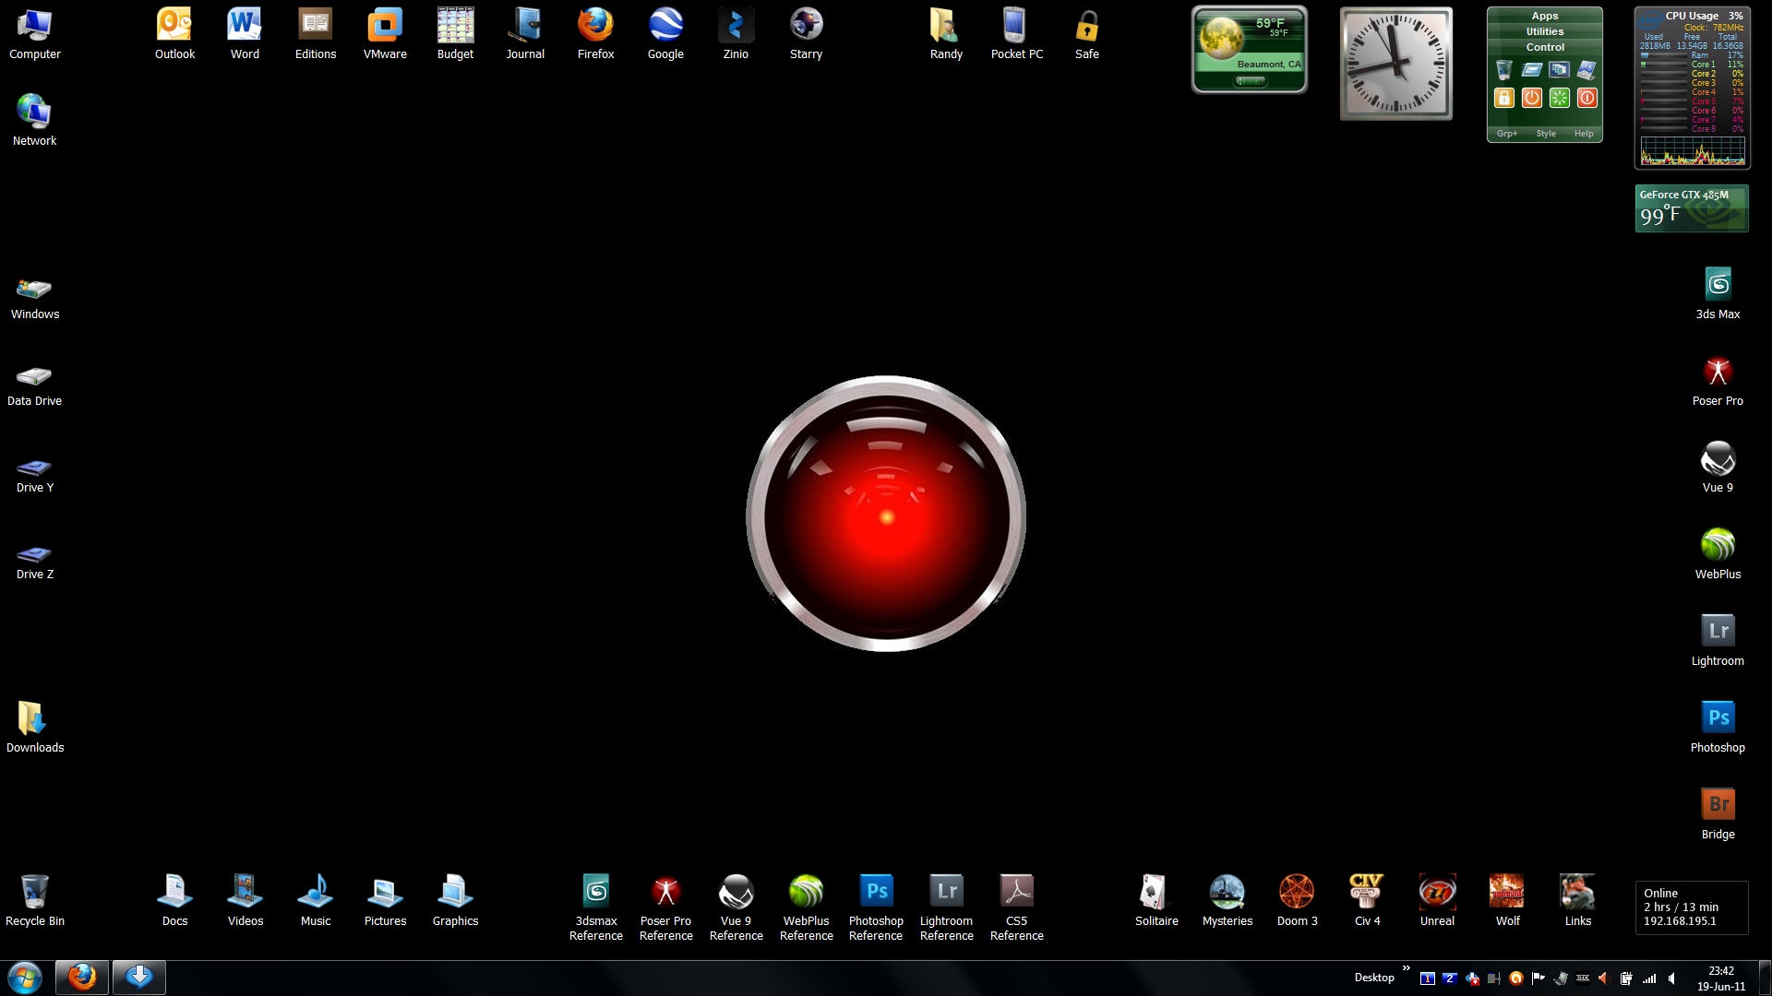Launch the Wolf game icon
The image size is (1772, 996).
tap(1507, 901)
